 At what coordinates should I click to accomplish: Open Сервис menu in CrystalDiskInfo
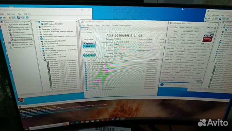click(x=97, y=25)
